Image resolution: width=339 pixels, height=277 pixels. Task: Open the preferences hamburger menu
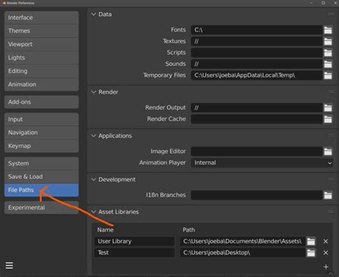click(x=9, y=266)
